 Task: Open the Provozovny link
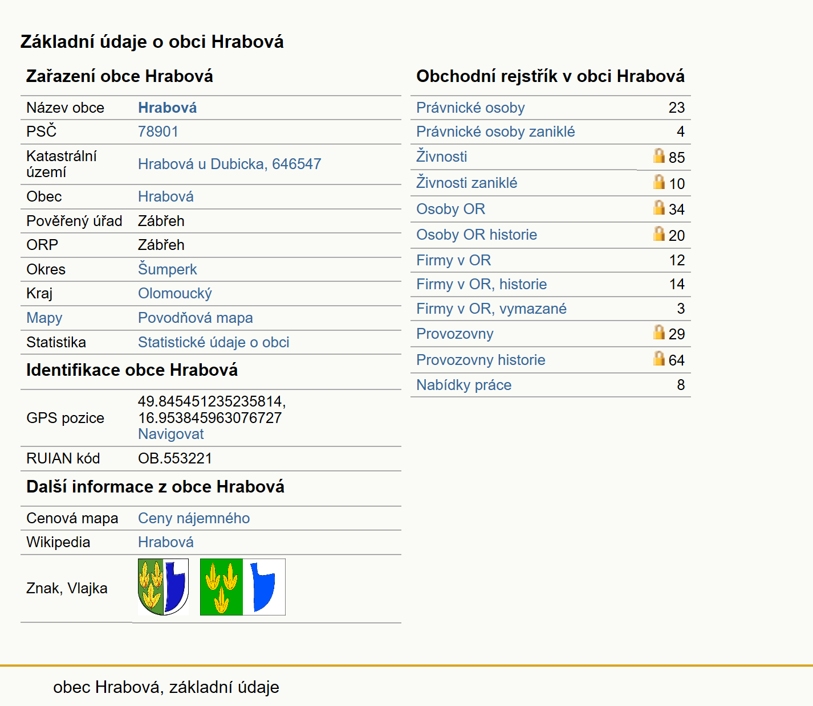[455, 334]
